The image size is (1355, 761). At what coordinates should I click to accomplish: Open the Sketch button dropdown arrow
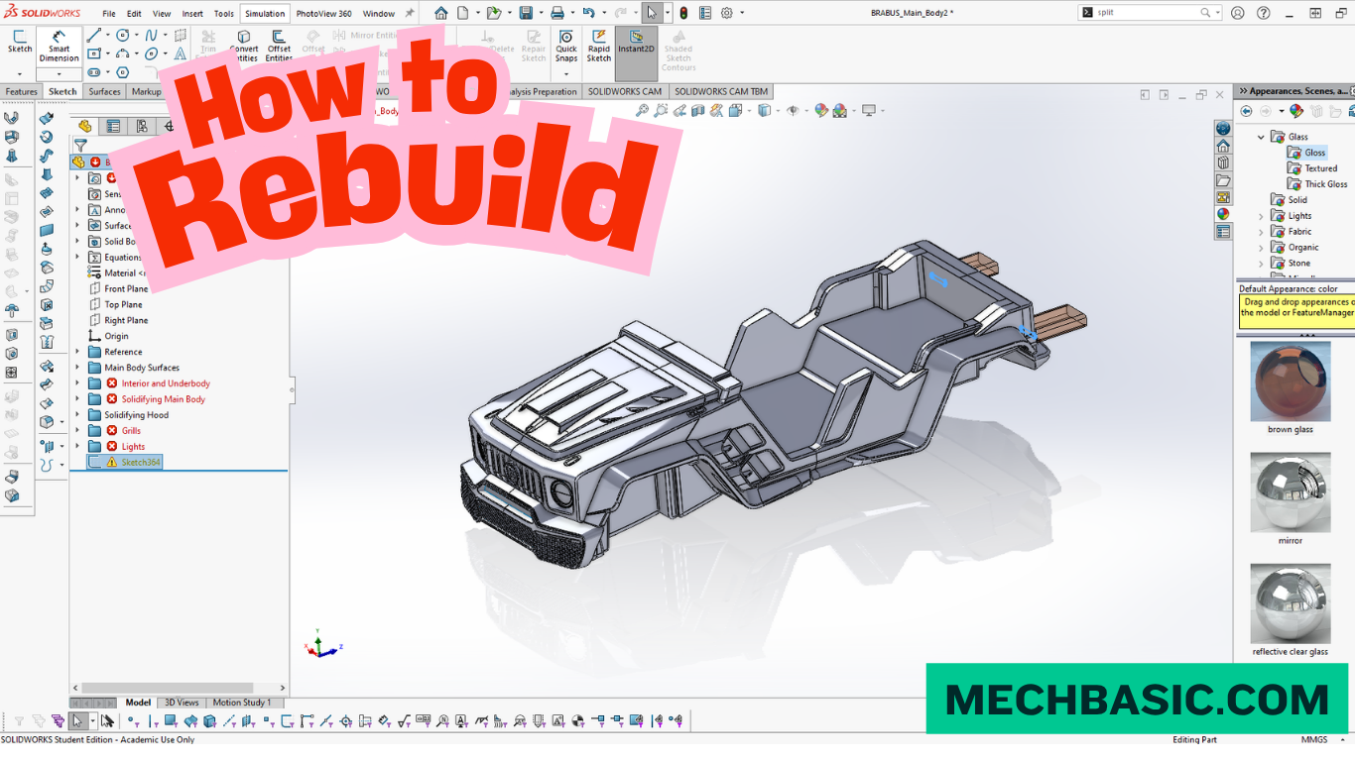pyautogui.click(x=20, y=74)
